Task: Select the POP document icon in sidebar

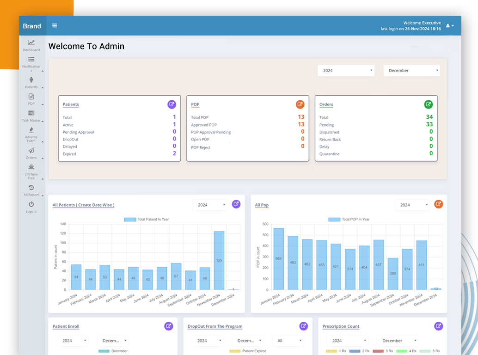Action: [31, 97]
